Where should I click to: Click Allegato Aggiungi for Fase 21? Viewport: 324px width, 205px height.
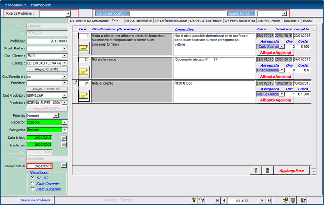[x=275, y=77]
